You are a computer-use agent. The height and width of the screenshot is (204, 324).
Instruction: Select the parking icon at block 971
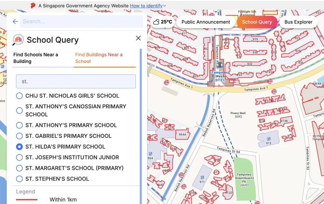tap(202, 177)
